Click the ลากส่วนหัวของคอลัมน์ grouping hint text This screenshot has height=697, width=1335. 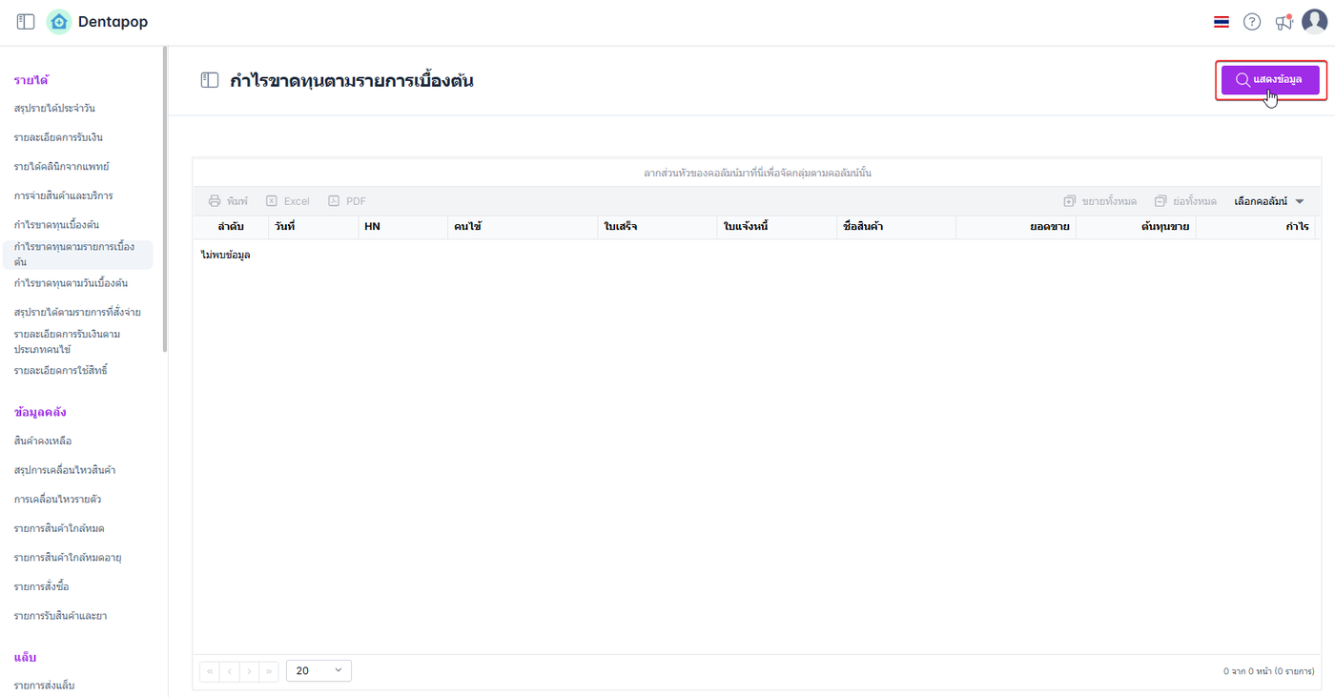[757, 174]
